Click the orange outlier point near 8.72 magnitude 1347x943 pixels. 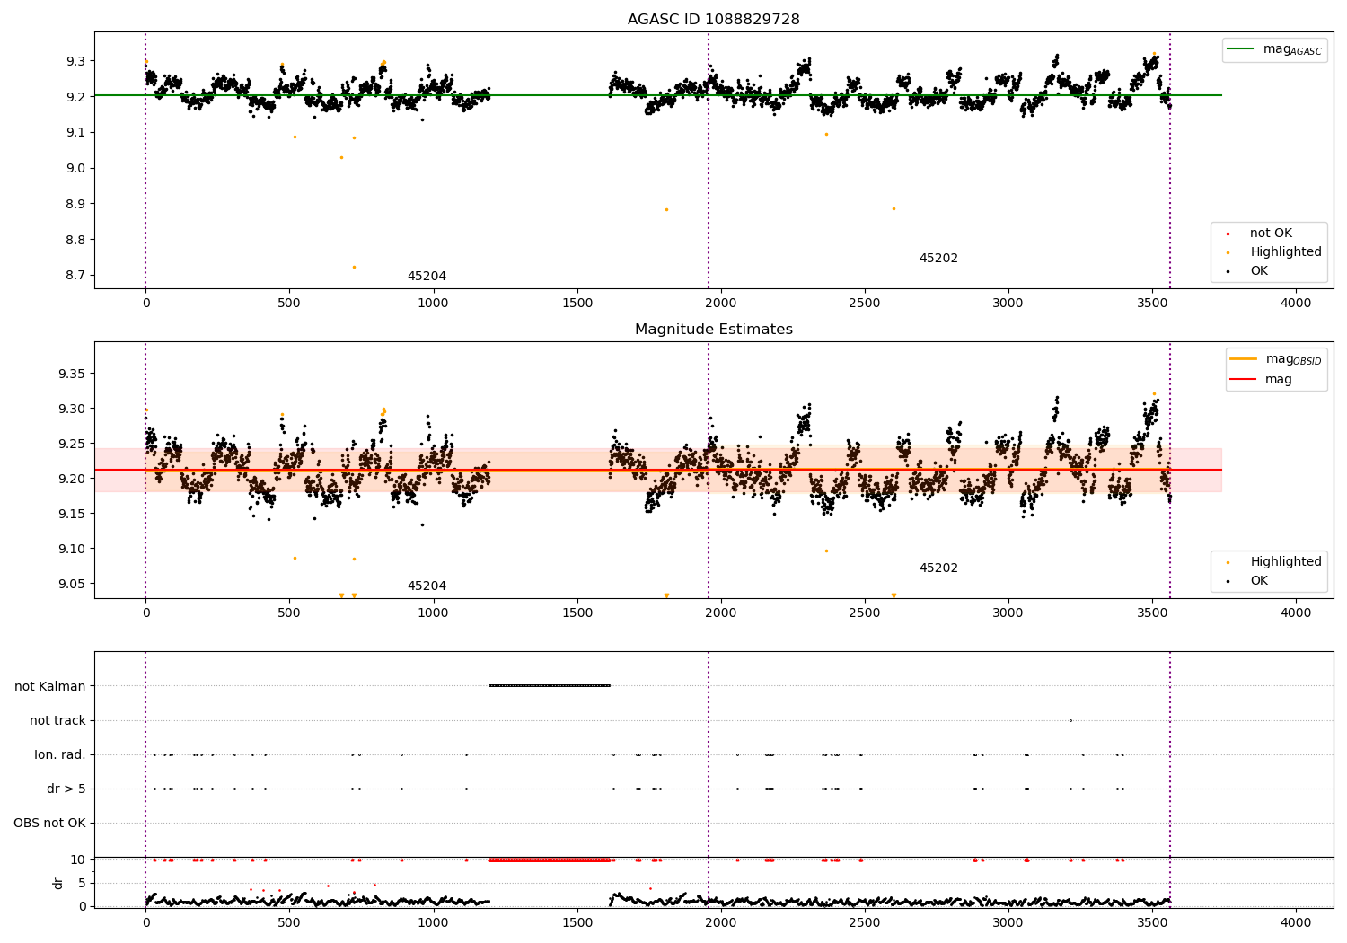pyautogui.click(x=354, y=267)
